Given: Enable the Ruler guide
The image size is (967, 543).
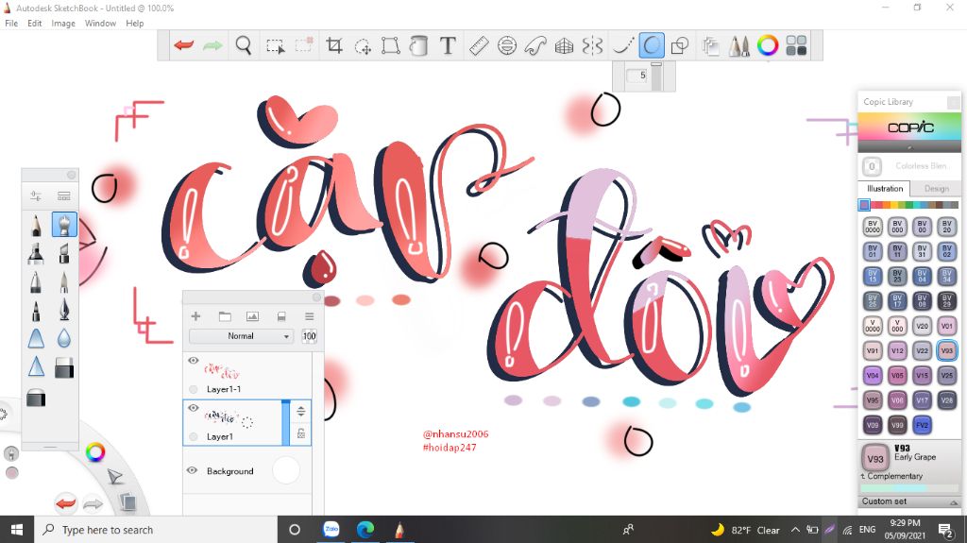Looking at the screenshot, I should coord(479,45).
